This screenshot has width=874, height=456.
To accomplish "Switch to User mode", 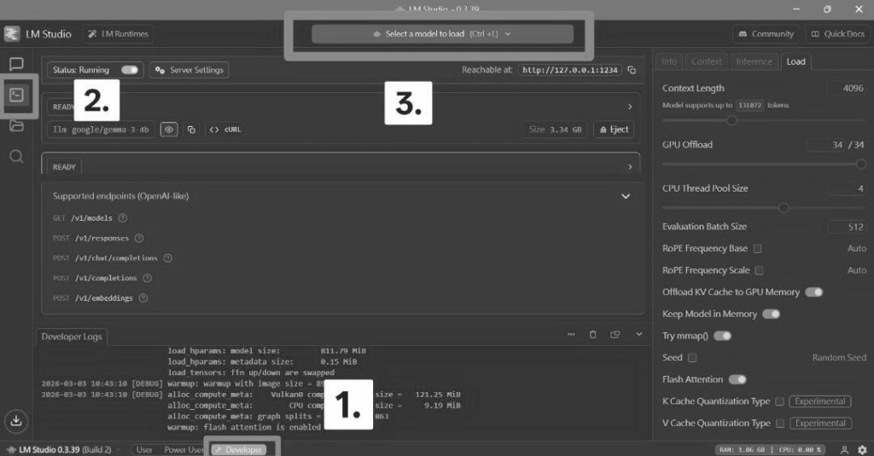I will [144, 450].
